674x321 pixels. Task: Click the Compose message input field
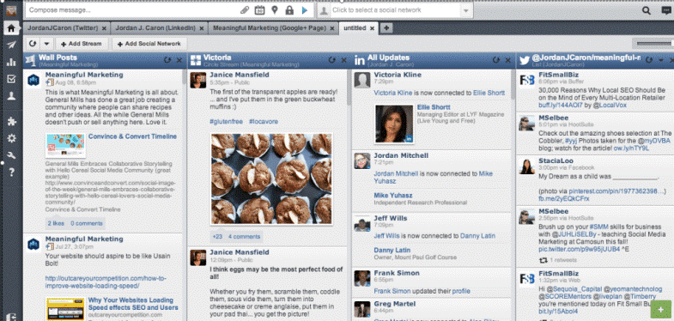(133, 10)
